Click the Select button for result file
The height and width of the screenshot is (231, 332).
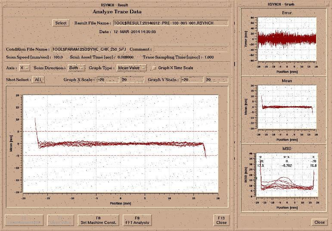click(x=61, y=23)
